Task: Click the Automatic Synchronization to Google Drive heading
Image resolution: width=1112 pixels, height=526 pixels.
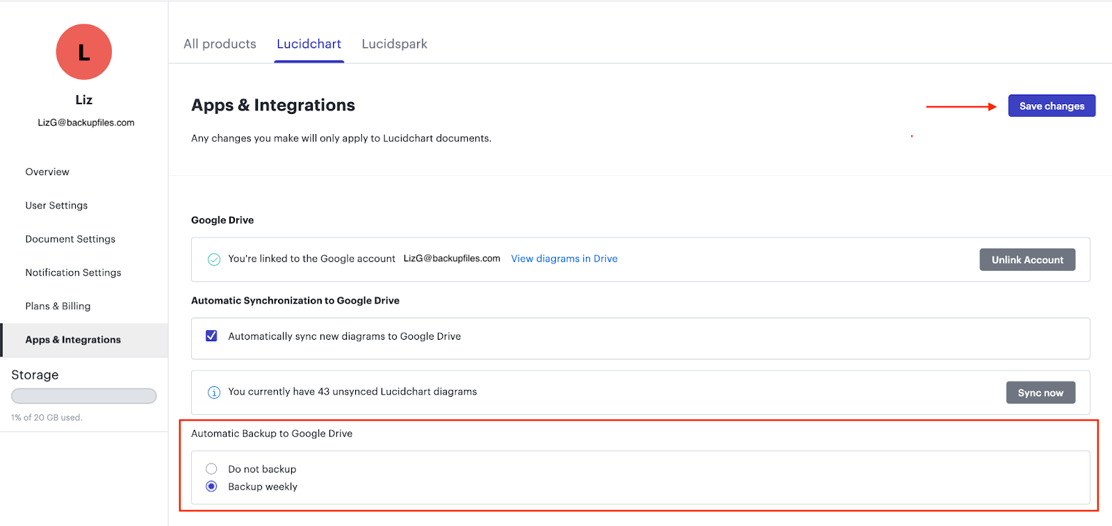Action: click(295, 301)
